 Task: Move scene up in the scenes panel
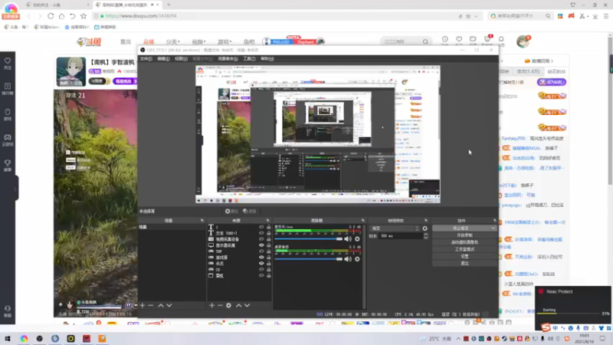coord(161,305)
